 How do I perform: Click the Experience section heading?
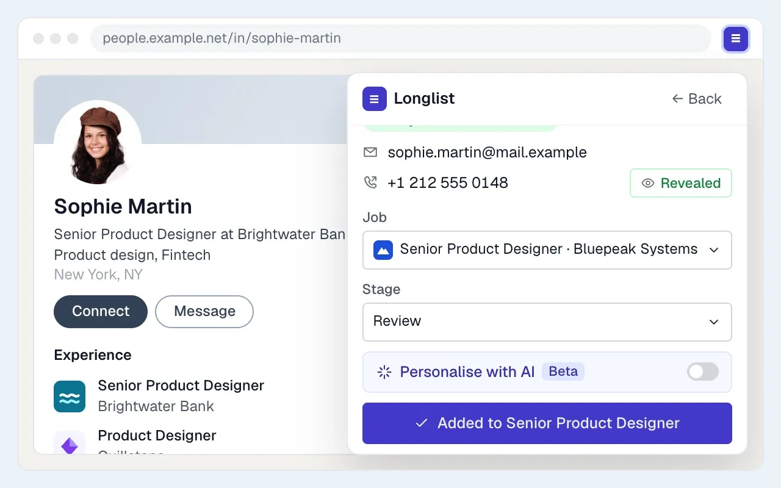coord(93,355)
